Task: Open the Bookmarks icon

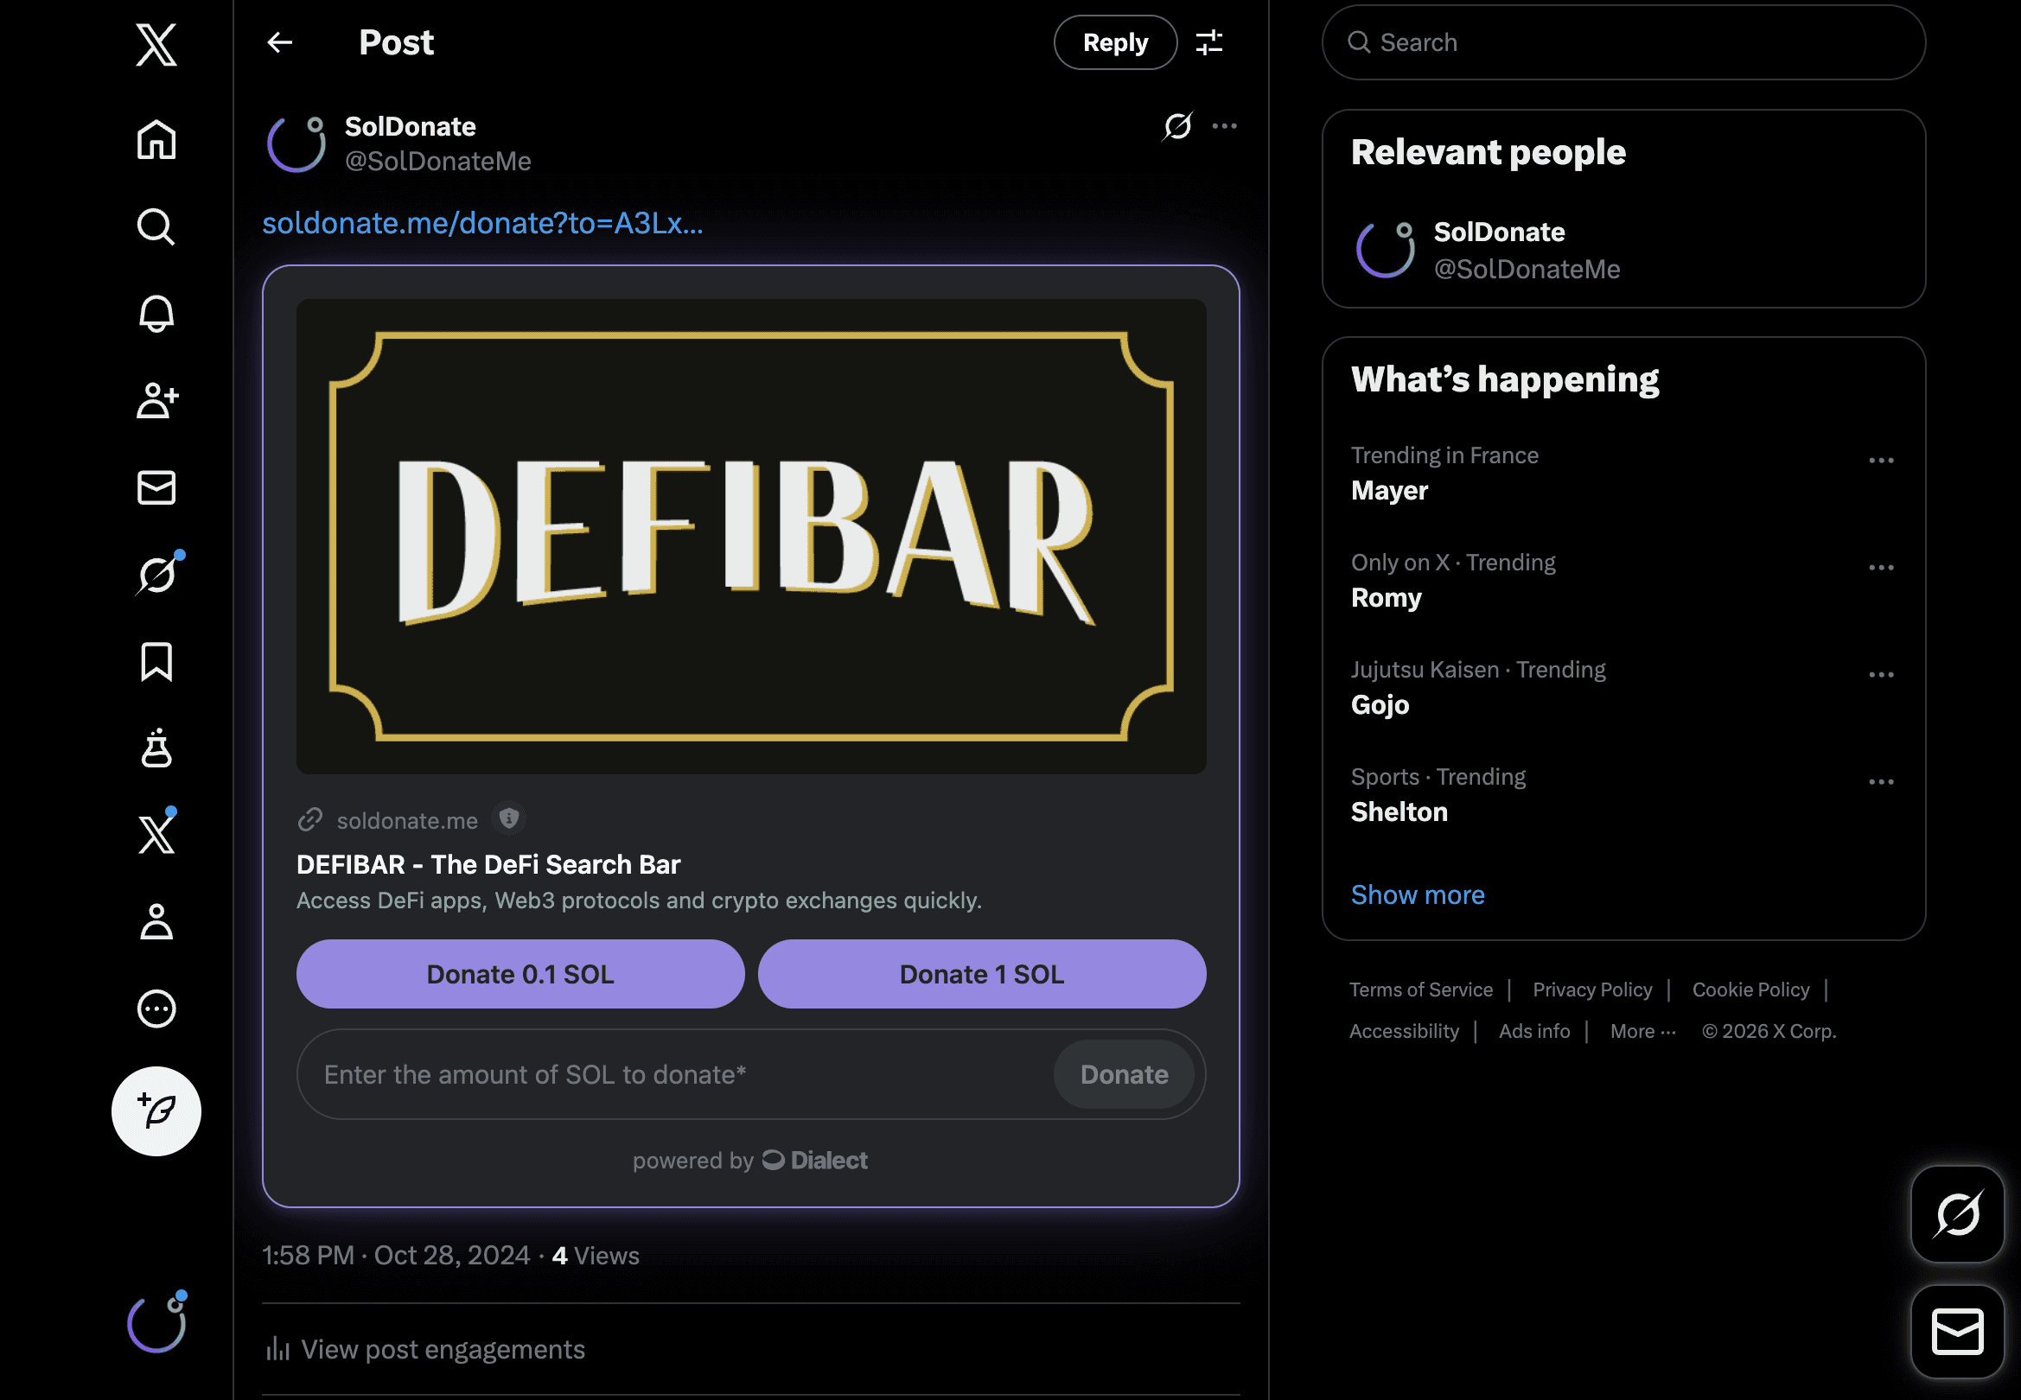Action: tap(156, 661)
